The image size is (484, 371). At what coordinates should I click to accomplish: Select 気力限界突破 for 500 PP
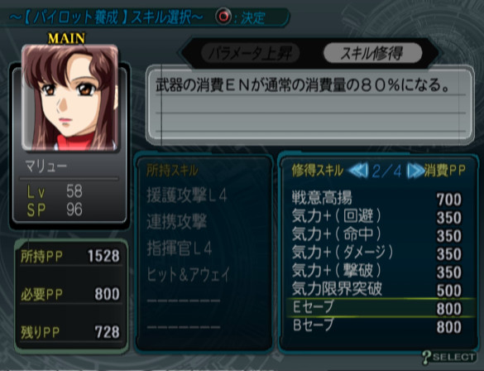(x=377, y=290)
